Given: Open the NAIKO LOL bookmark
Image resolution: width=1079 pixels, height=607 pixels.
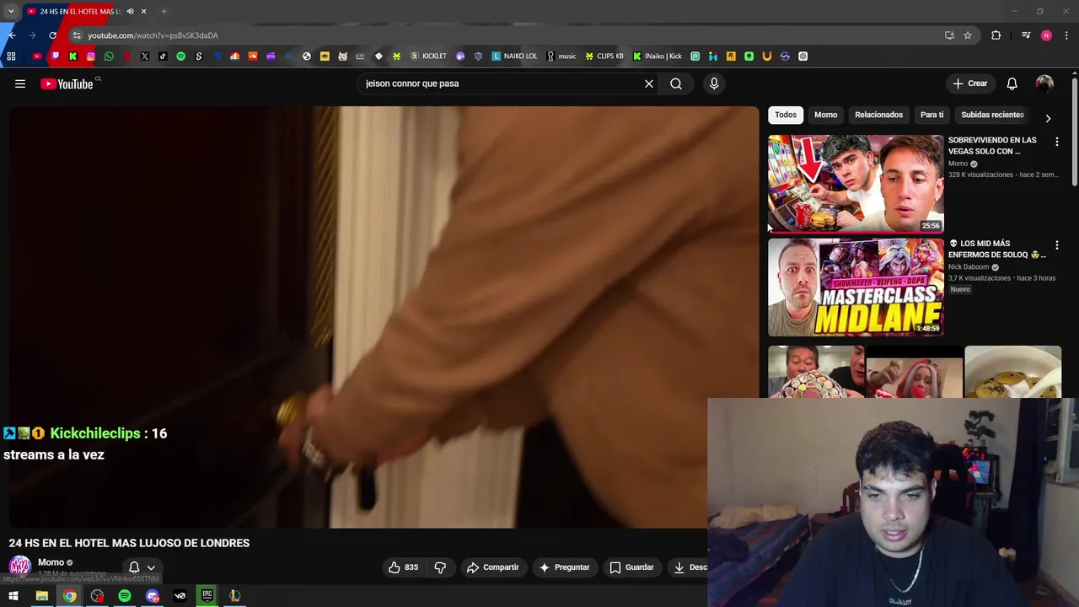Looking at the screenshot, I should 514,56.
